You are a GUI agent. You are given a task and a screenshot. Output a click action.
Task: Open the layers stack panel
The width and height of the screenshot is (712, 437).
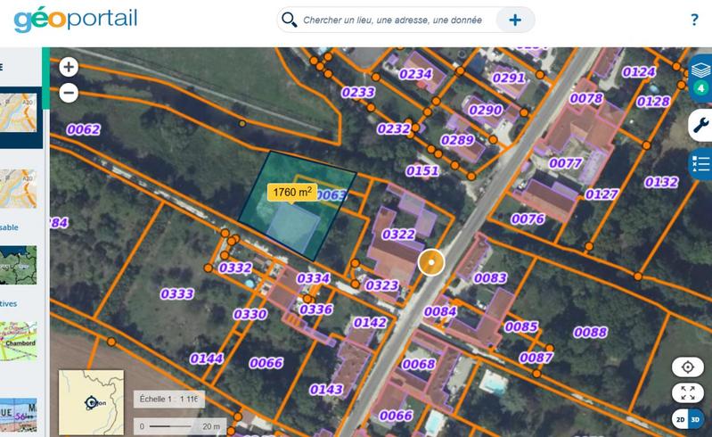pyautogui.click(x=700, y=75)
